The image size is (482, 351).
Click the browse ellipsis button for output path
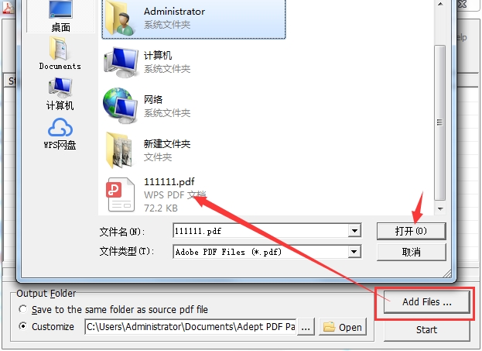[306, 327]
